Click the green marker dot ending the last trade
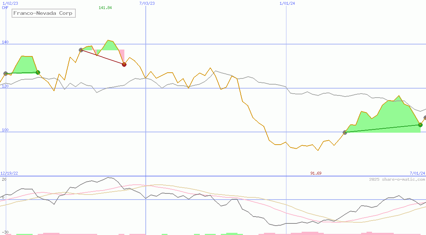This screenshot has height=235, width=426. (x=420, y=125)
